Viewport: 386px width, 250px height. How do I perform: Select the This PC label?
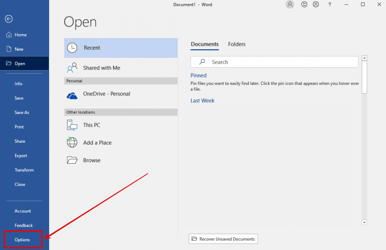pyautogui.click(x=92, y=125)
